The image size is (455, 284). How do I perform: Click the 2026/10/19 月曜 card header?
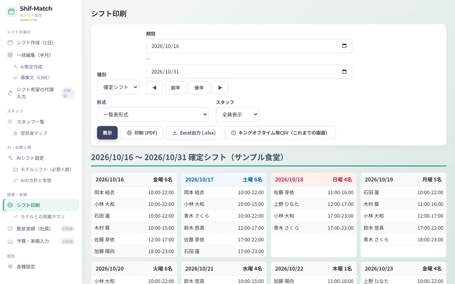pos(403,179)
